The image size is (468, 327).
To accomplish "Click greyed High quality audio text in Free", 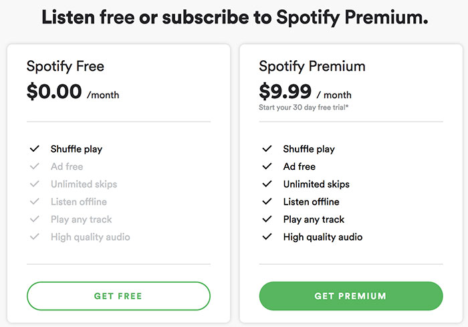I will [x=90, y=237].
